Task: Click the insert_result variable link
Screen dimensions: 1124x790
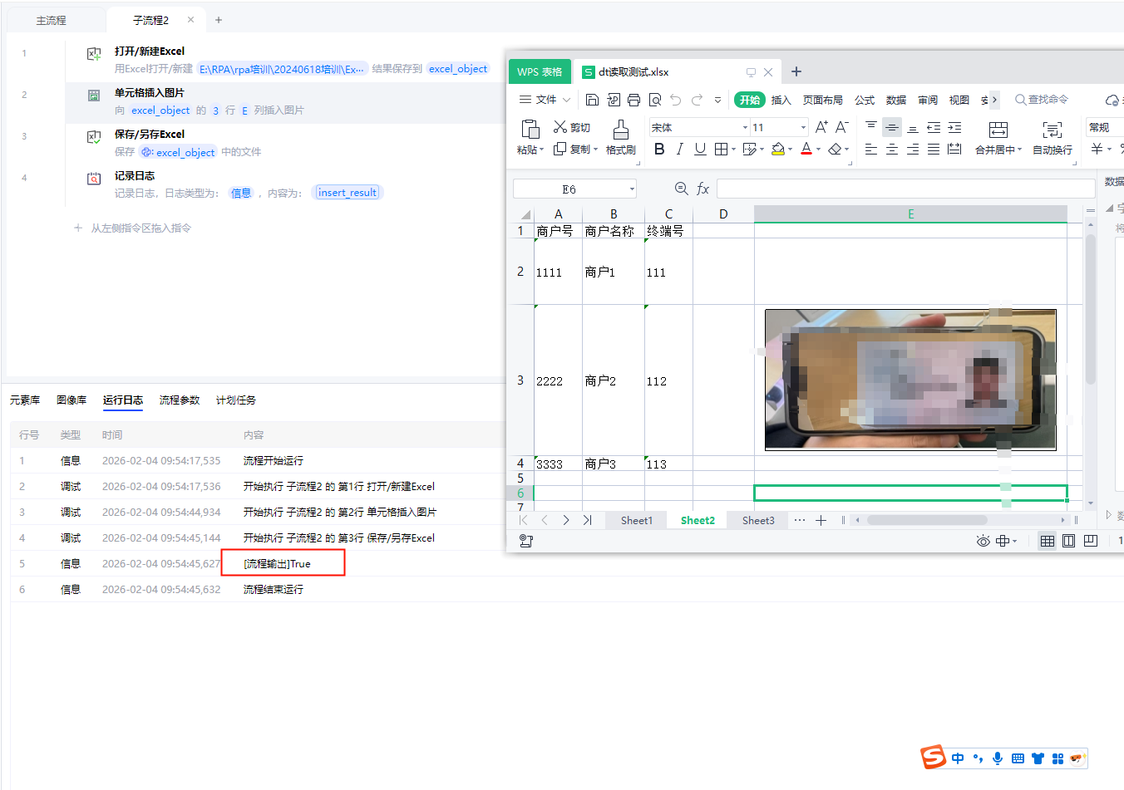Action: tap(347, 193)
